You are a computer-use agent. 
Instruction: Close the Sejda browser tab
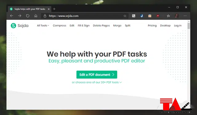49,9
